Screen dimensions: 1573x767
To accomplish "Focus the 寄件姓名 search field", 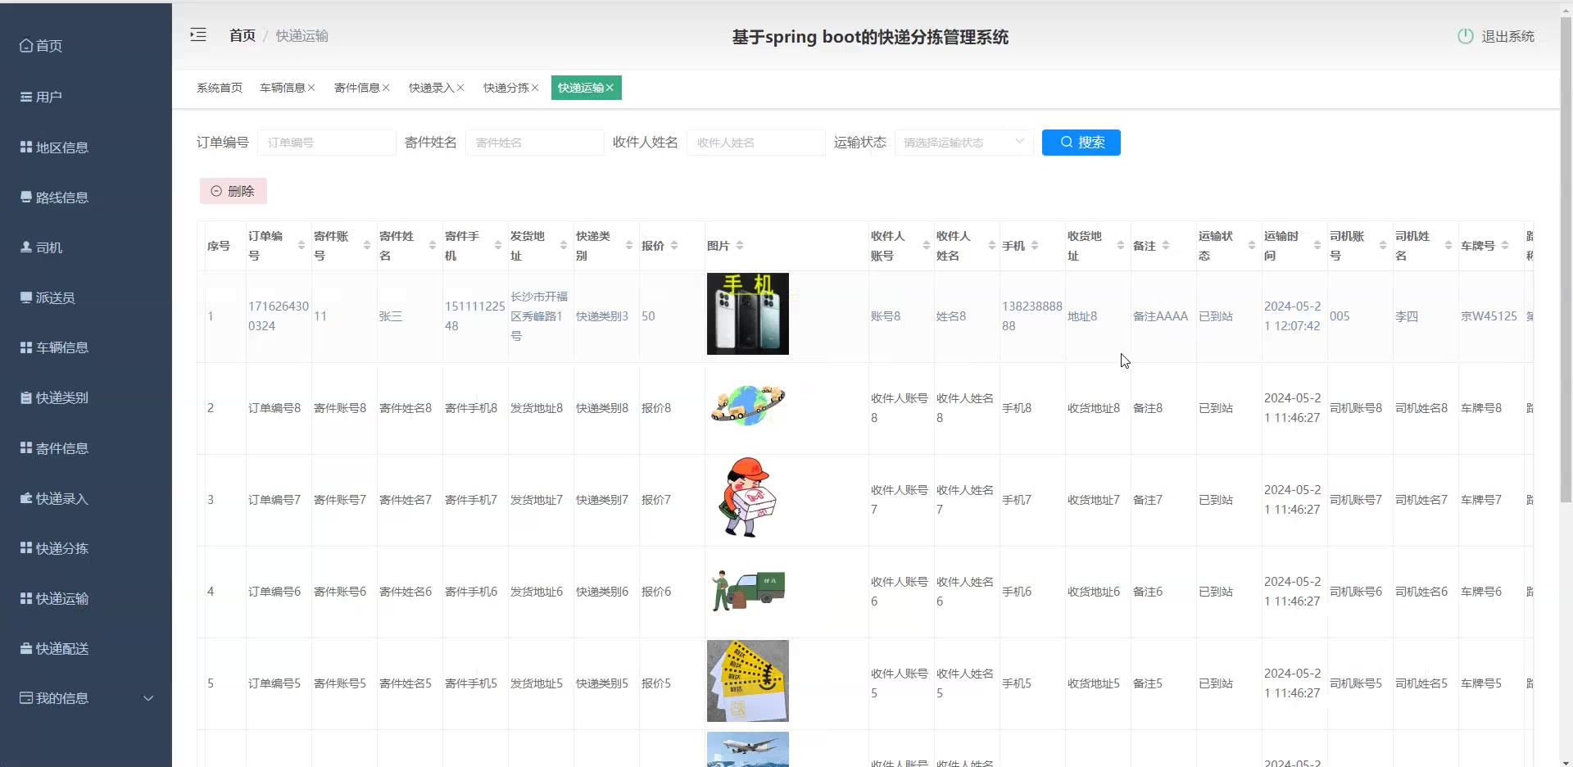I will (534, 143).
